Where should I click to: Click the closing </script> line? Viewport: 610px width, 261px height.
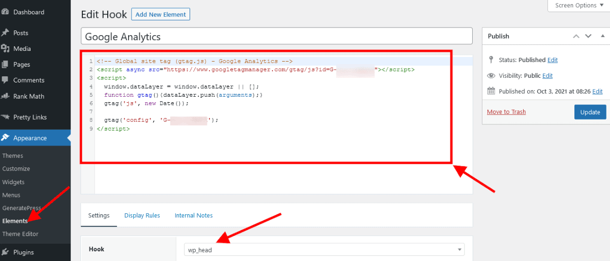(x=113, y=129)
